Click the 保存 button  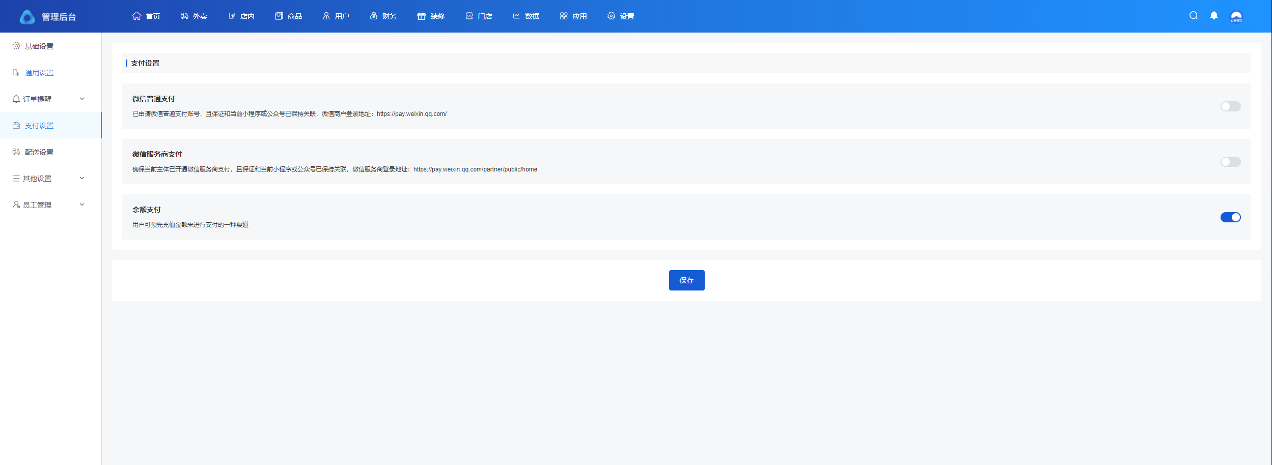pyautogui.click(x=686, y=280)
